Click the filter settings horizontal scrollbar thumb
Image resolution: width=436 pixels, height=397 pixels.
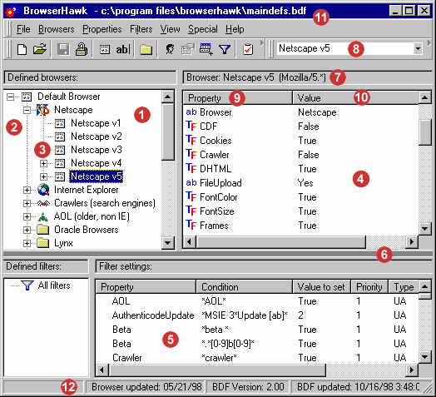218,370
